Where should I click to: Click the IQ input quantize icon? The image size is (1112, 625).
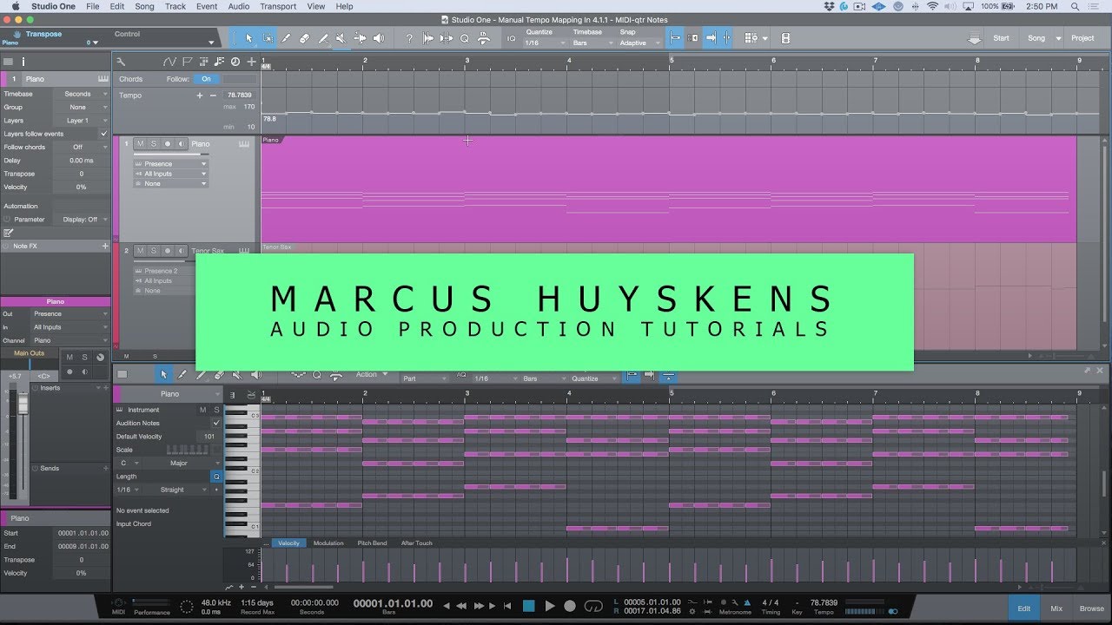tap(511, 38)
